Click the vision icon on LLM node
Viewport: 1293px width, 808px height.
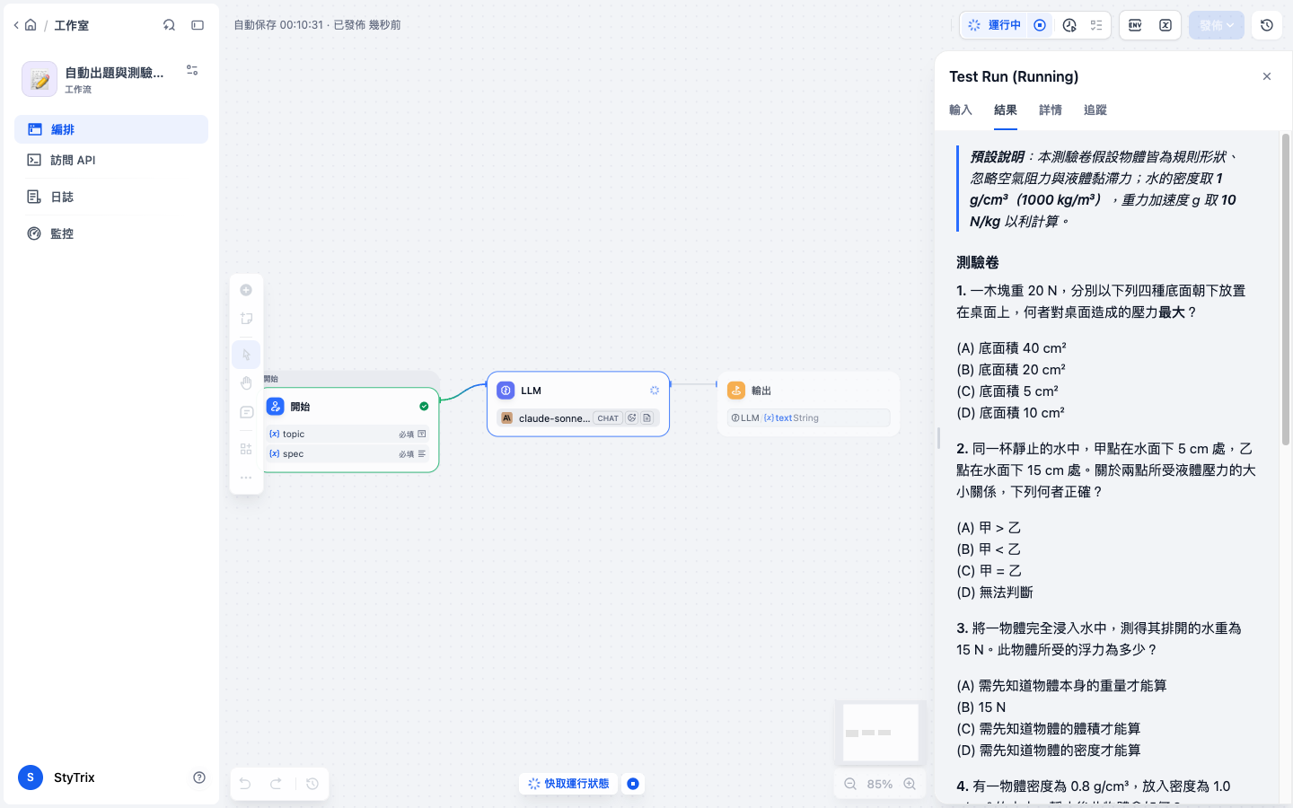[632, 418]
